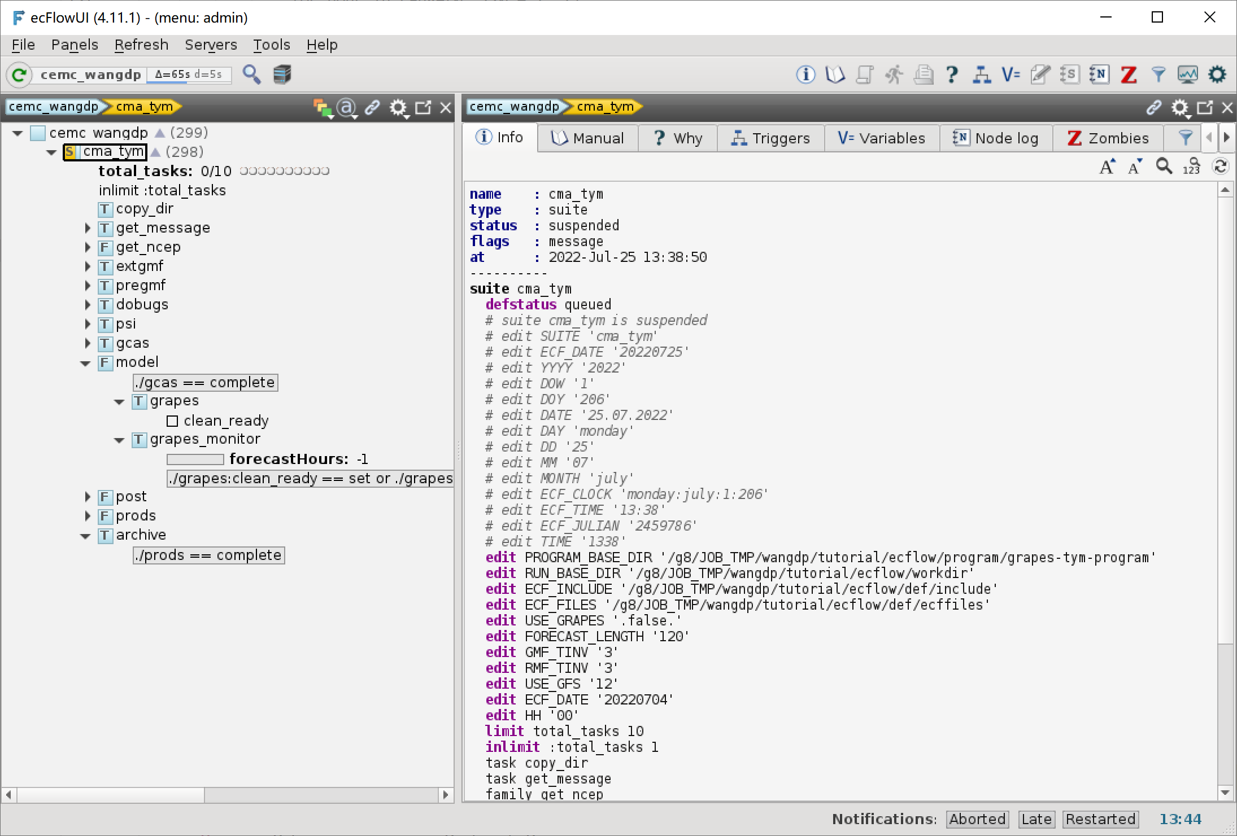Open the Node log N toolbar icon
Image resolution: width=1237 pixels, height=836 pixels.
click(1099, 74)
